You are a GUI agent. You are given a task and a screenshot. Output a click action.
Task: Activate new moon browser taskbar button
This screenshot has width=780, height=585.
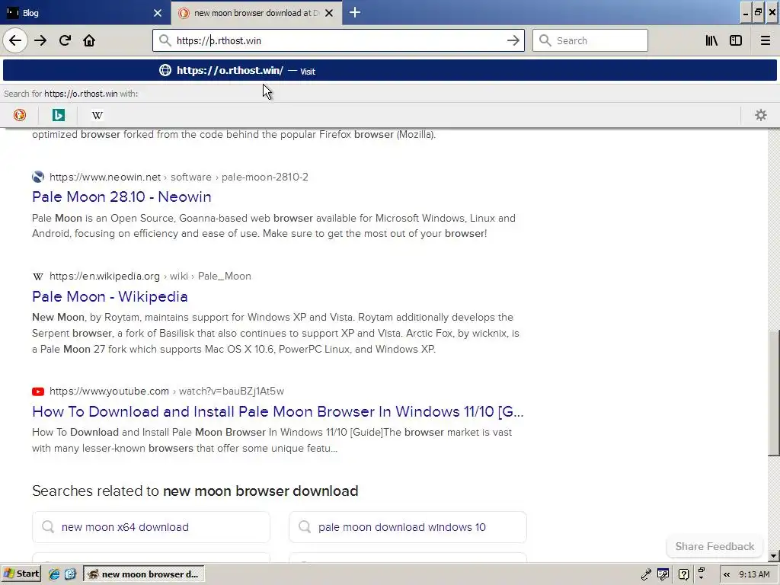pos(144,574)
